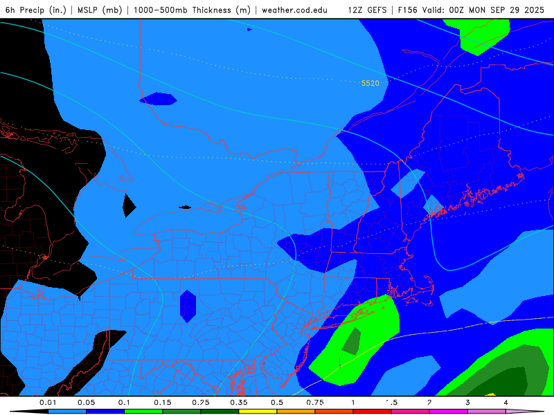This screenshot has height=415, width=554.
Task: Click the '0.75' legend label
Action: pyautogui.click(x=315, y=403)
